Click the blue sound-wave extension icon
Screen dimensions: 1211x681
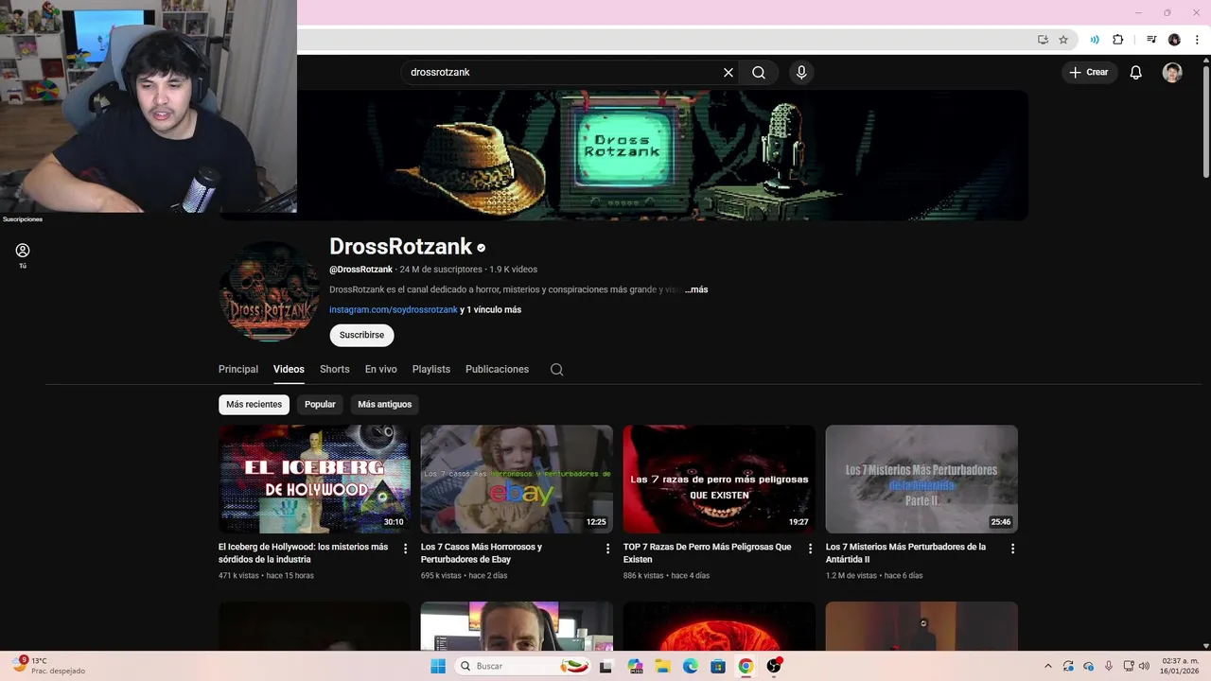pyautogui.click(x=1095, y=40)
